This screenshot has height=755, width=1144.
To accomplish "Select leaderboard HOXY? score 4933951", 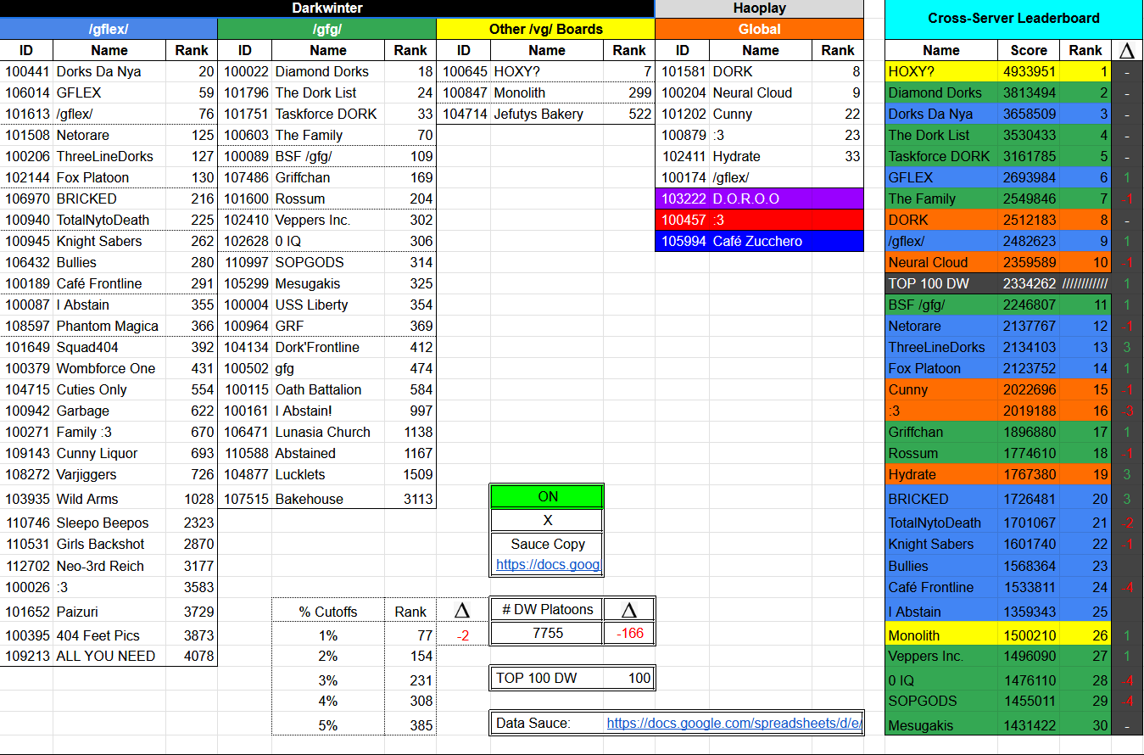I will pos(1029,71).
